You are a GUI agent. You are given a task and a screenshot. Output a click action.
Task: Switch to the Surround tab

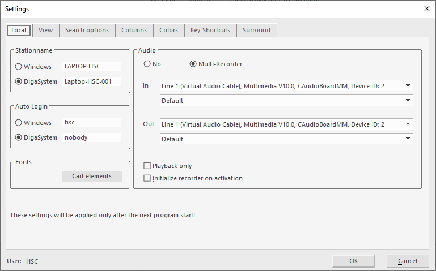pyautogui.click(x=256, y=30)
